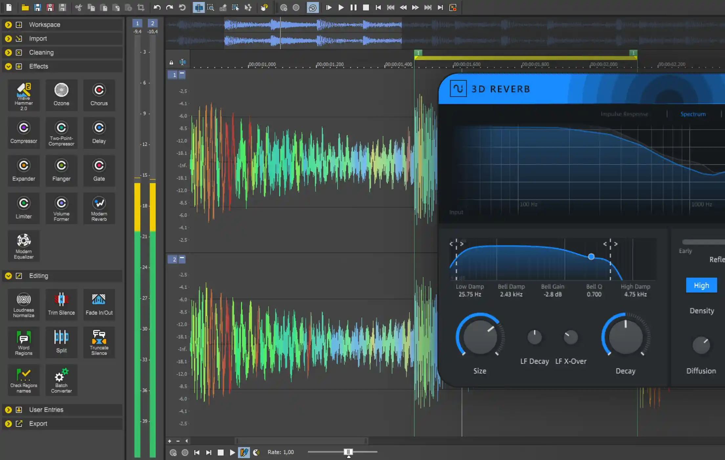Run the Loudness Normalize tool
The image size is (725, 460).
click(24, 305)
